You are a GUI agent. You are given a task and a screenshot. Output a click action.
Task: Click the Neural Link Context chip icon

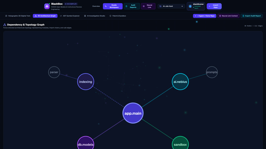pyautogui.click(x=220, y=16)
